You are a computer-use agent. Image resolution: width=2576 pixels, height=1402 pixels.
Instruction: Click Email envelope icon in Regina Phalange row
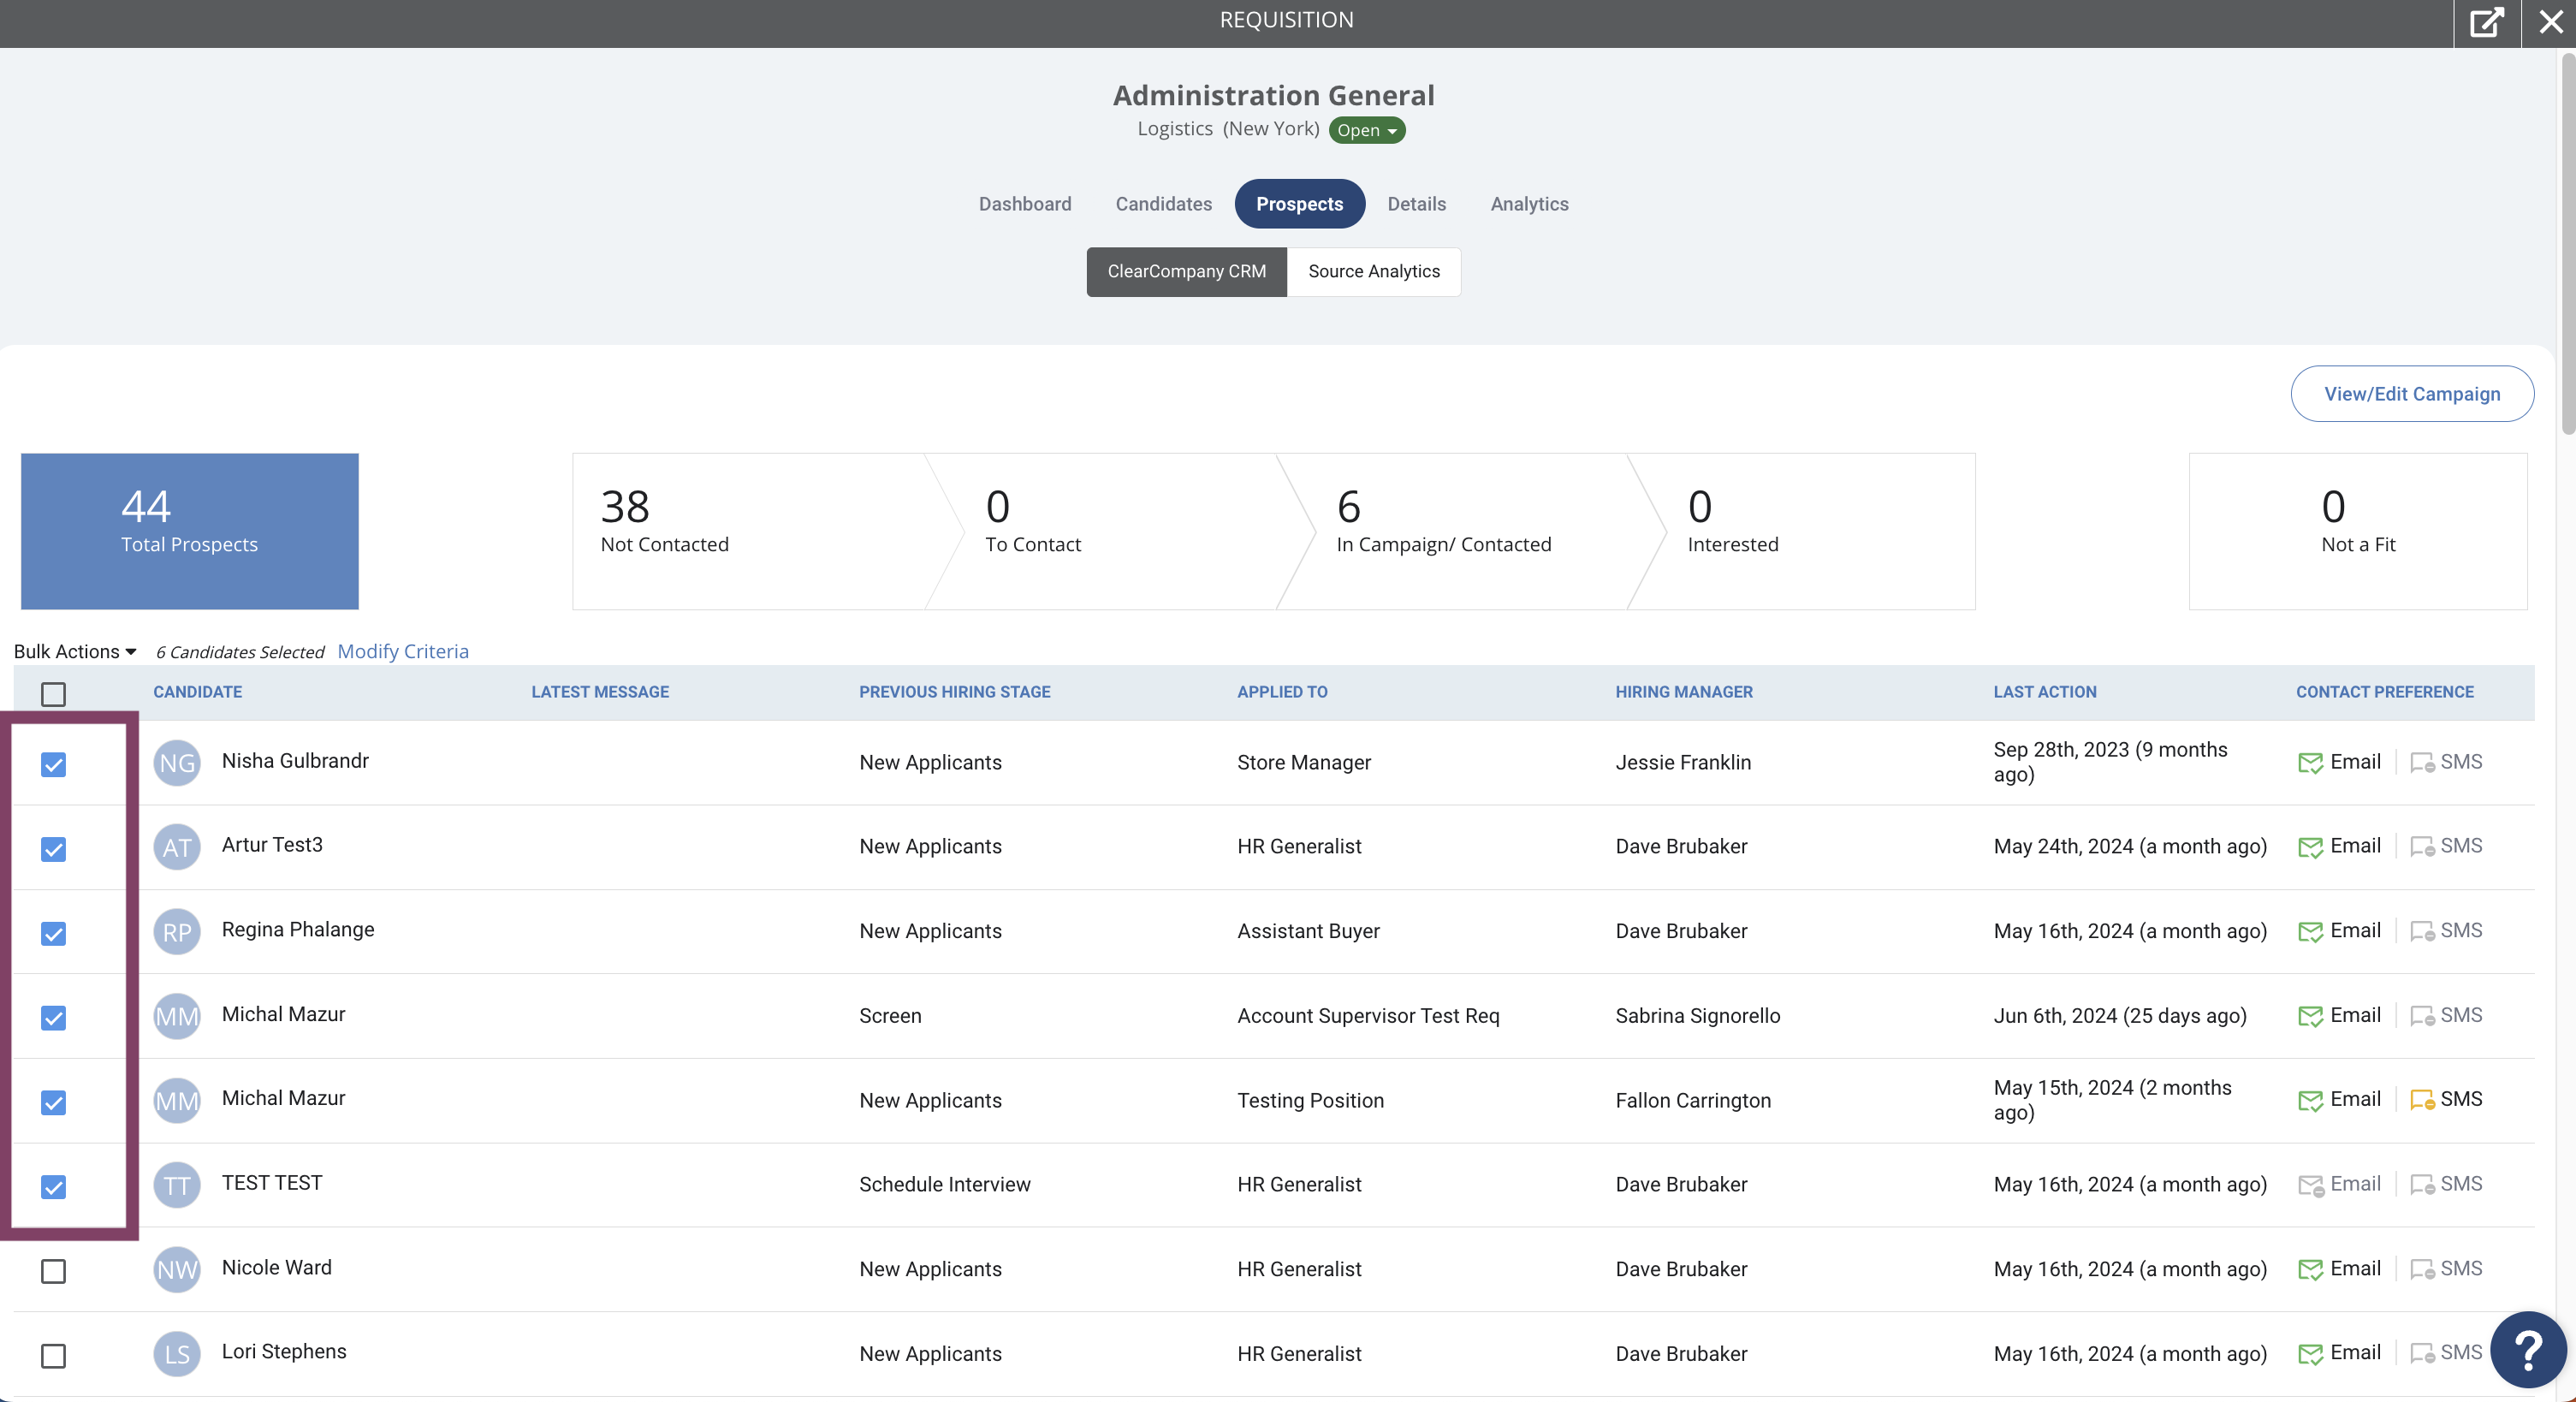pos(2310,932)
